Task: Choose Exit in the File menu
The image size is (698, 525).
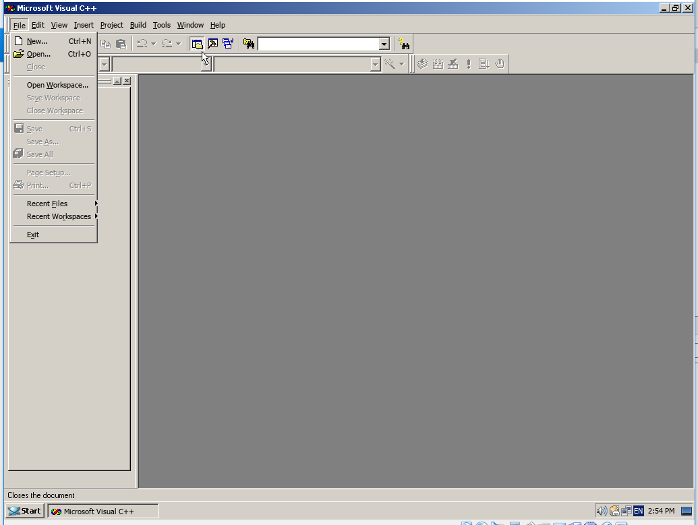Action: click(33, 235)
